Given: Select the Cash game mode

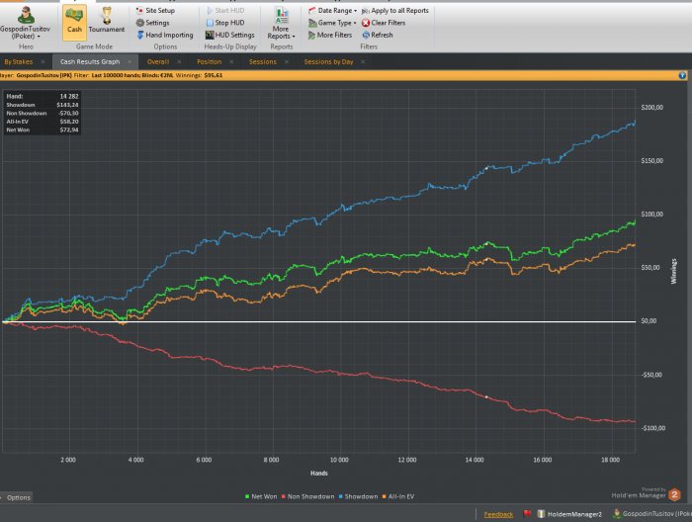Looking at the screenshot, I should tap(74, 20).
